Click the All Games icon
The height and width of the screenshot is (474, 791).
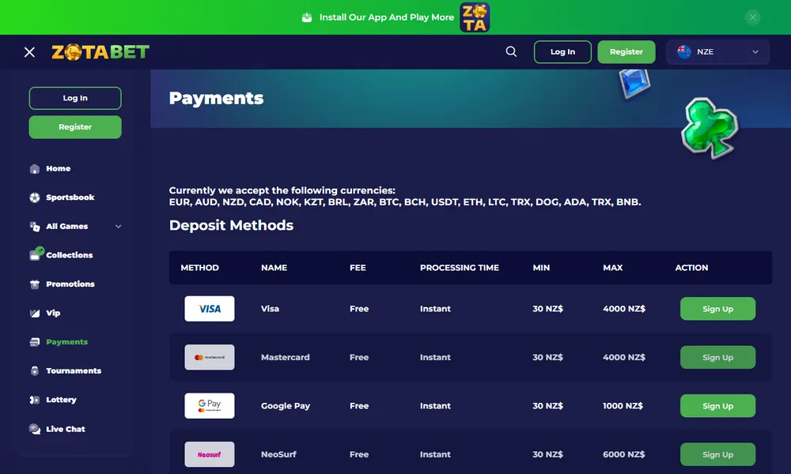point(34,227)
